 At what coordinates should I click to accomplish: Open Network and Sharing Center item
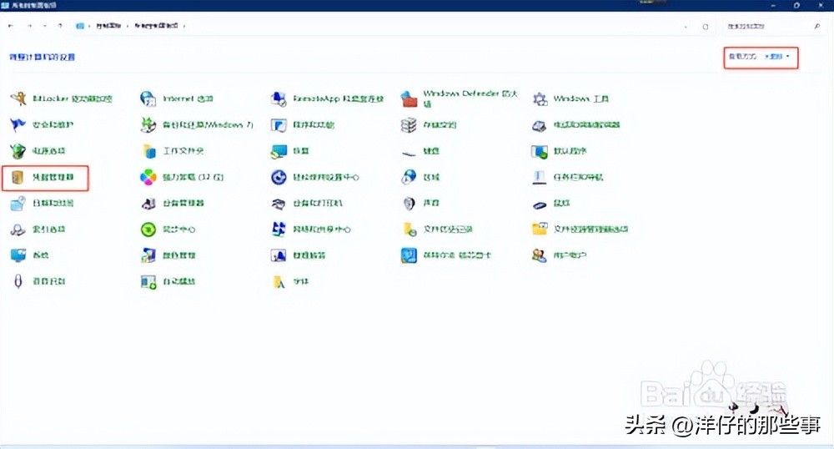tap(311, 230)
